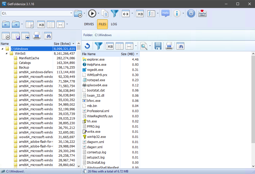The width and height of the screenshot is (255, 174).
Task: Select the Catalogs folder
Action: point(25,63)
